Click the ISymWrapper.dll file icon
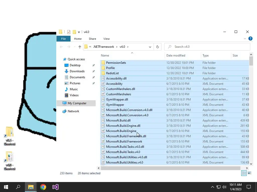 [x=103, y=99]
